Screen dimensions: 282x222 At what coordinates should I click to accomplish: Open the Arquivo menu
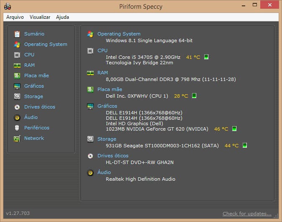pyautogui.click(x=15, y=17)
